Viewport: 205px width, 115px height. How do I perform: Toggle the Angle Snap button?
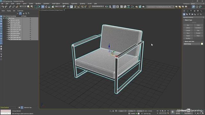coord(79,7)
